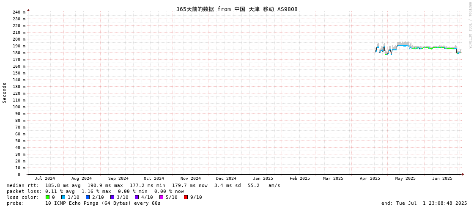Click the 50 m y-axis label
This screenshot has height=209, width=474.
tap(21, 140)
